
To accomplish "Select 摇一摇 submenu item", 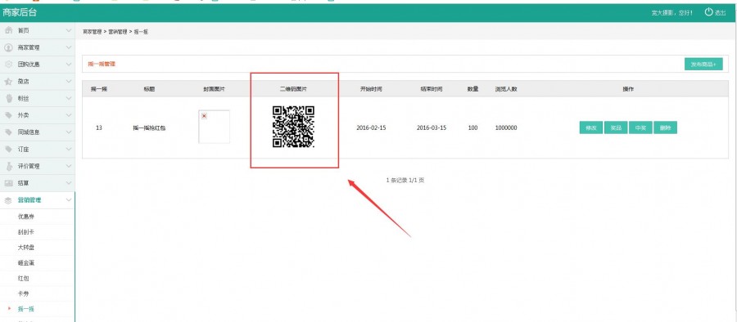I will 26,309.
